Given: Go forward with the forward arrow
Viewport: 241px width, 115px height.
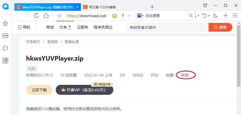Looking at the screenshot, I should point(27,16).
